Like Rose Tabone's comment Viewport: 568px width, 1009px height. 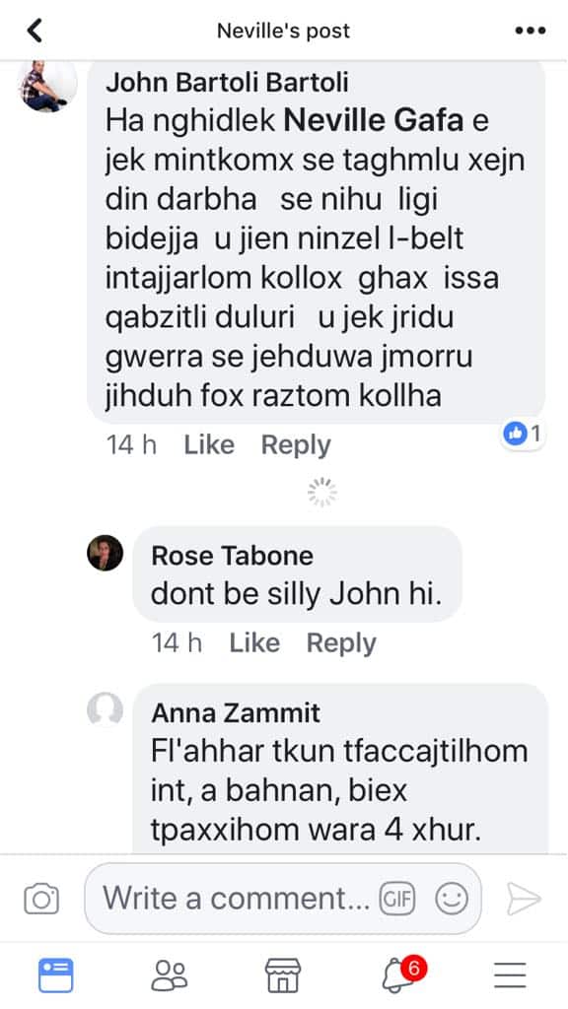point(254,642)
